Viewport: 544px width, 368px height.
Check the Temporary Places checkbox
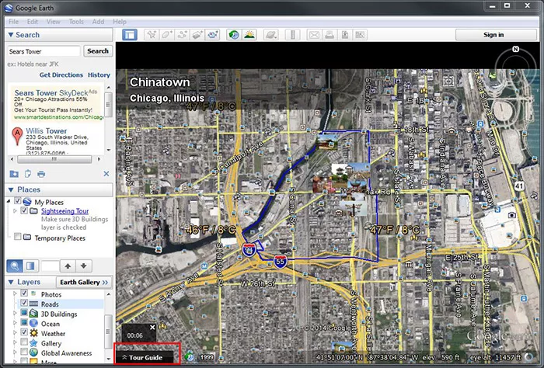pos(18,237)
